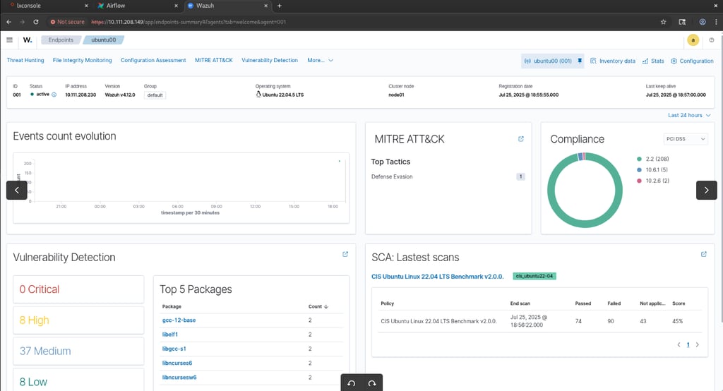Open MITRE ATT&CK panel external link icon

coord(521,139)
